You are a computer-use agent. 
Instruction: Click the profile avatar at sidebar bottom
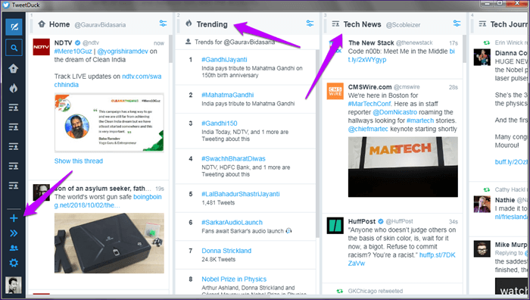pyautogui.click(x=14, y=285)
